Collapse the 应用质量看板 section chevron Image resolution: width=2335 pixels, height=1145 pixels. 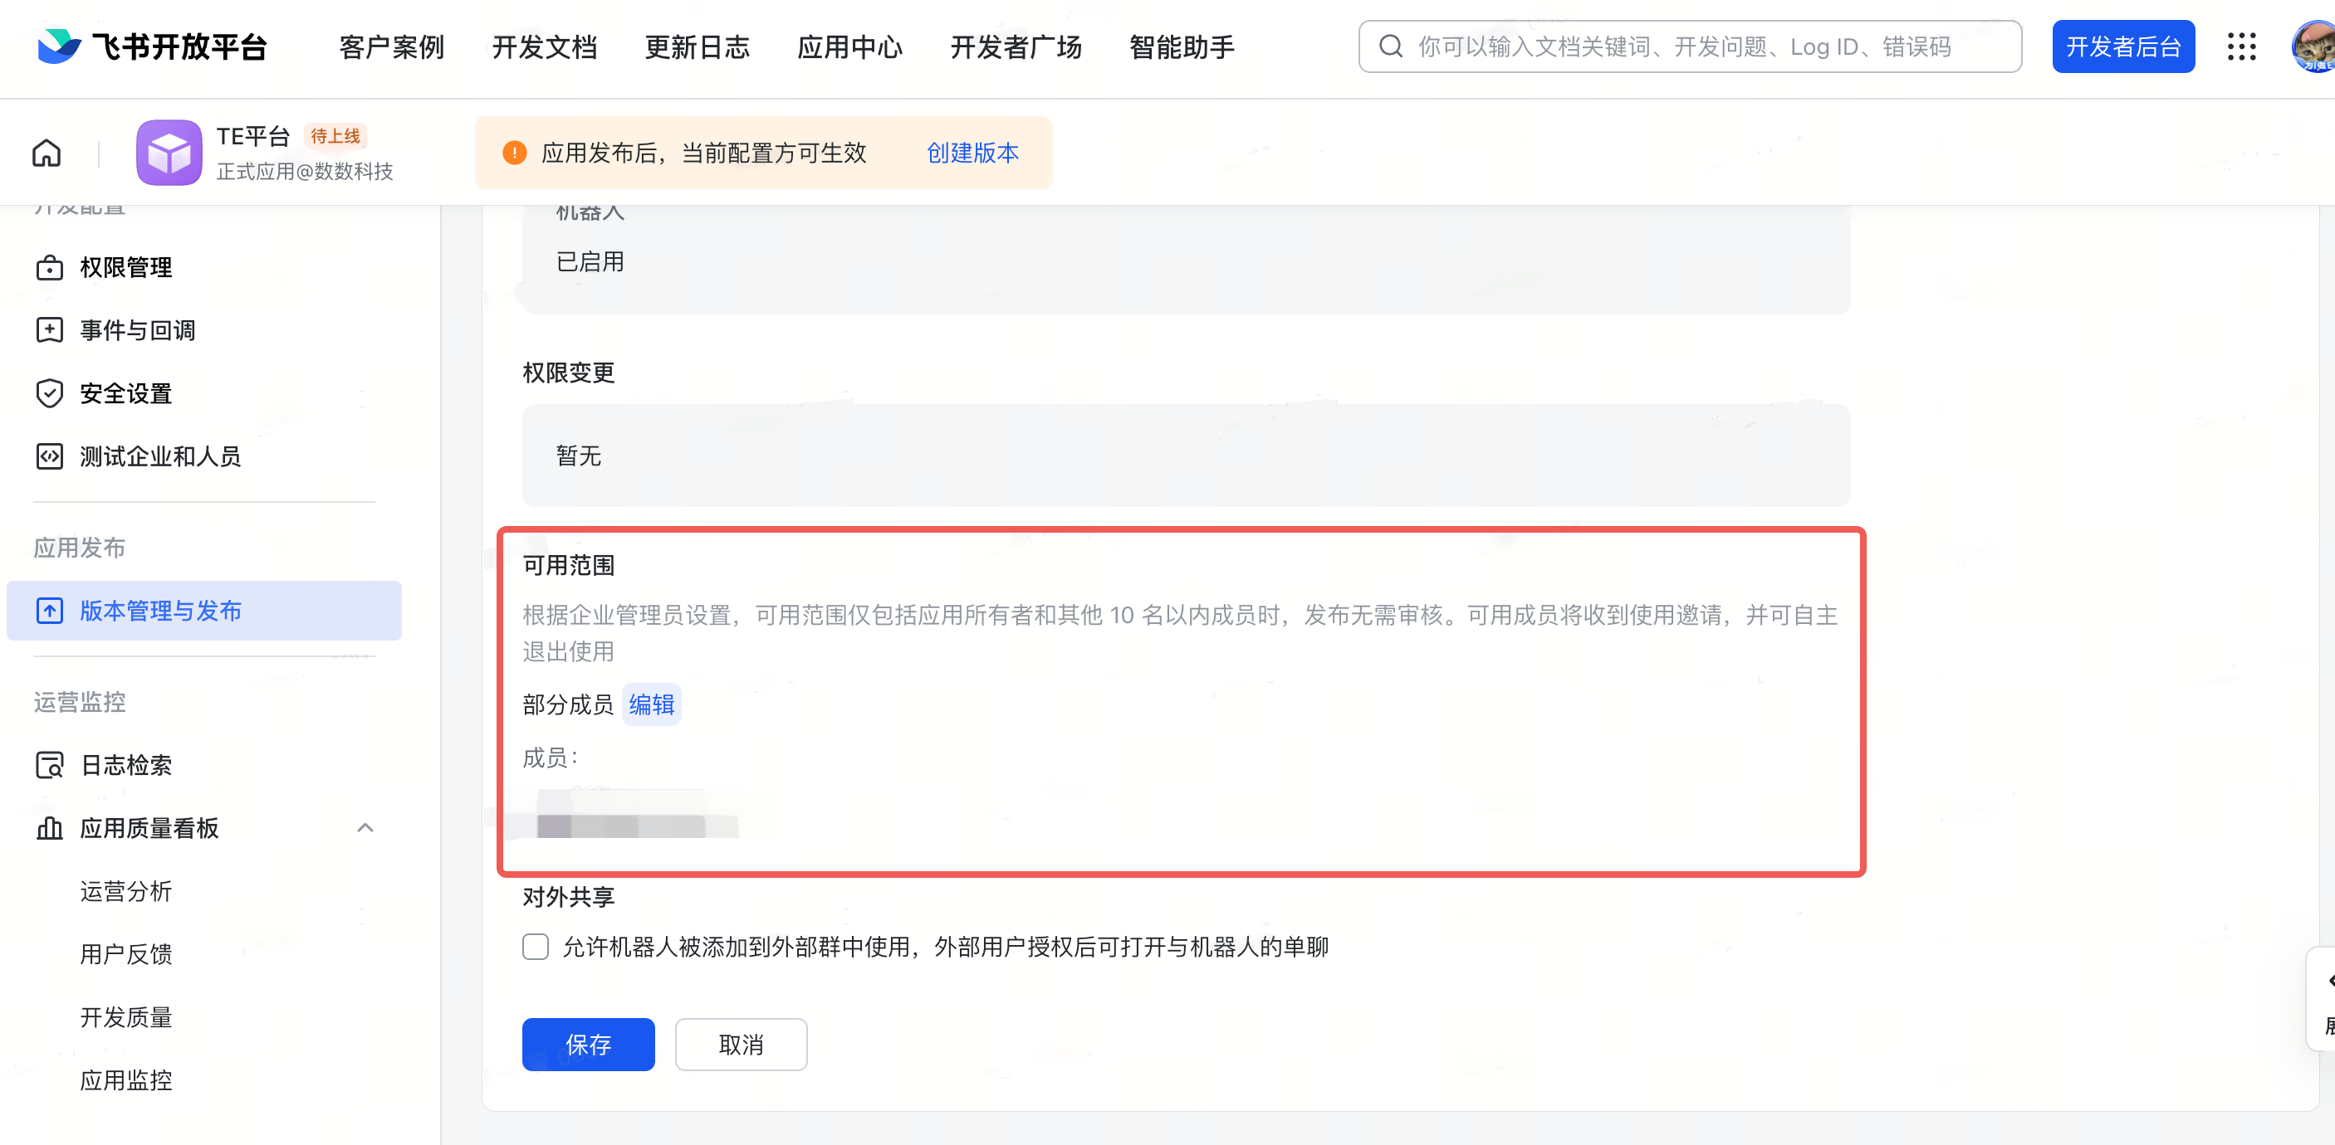[x=365, y=828]
